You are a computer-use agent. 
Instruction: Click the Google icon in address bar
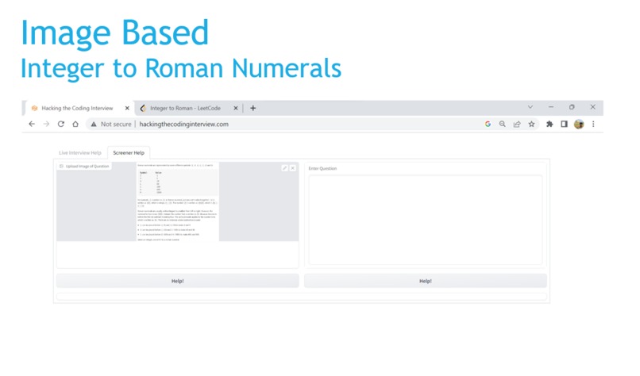(x=488, y=124)
